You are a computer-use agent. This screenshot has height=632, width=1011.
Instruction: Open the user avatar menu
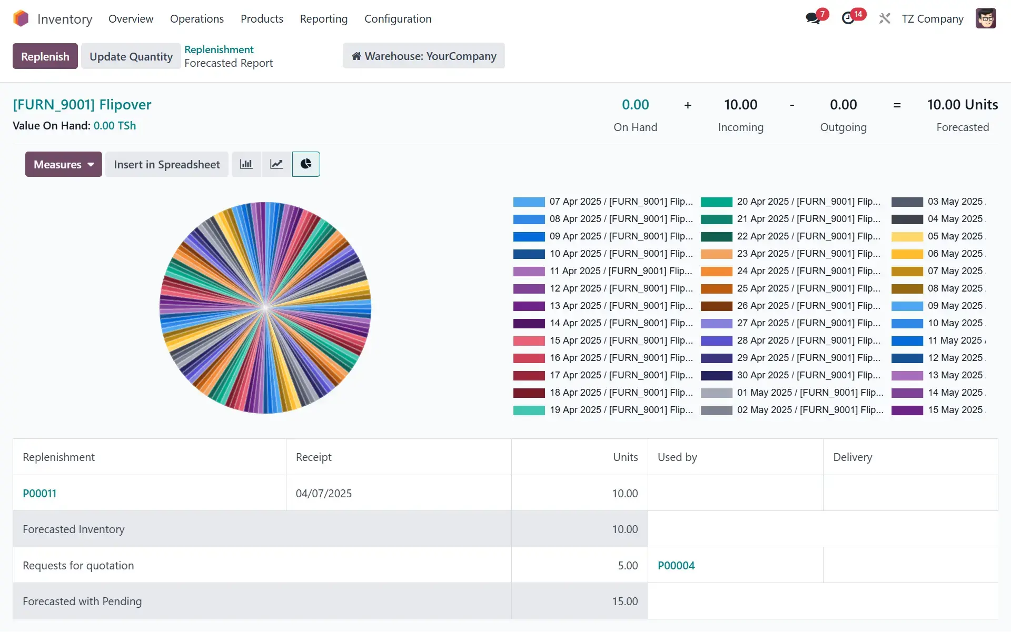click(x=985, y=18)
